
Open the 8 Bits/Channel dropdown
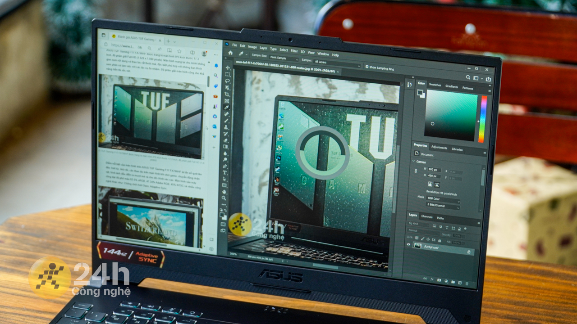[x=443, y=205]
